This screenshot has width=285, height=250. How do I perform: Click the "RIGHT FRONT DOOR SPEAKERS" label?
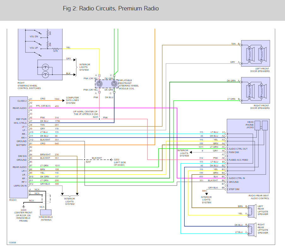pos(260,107)
